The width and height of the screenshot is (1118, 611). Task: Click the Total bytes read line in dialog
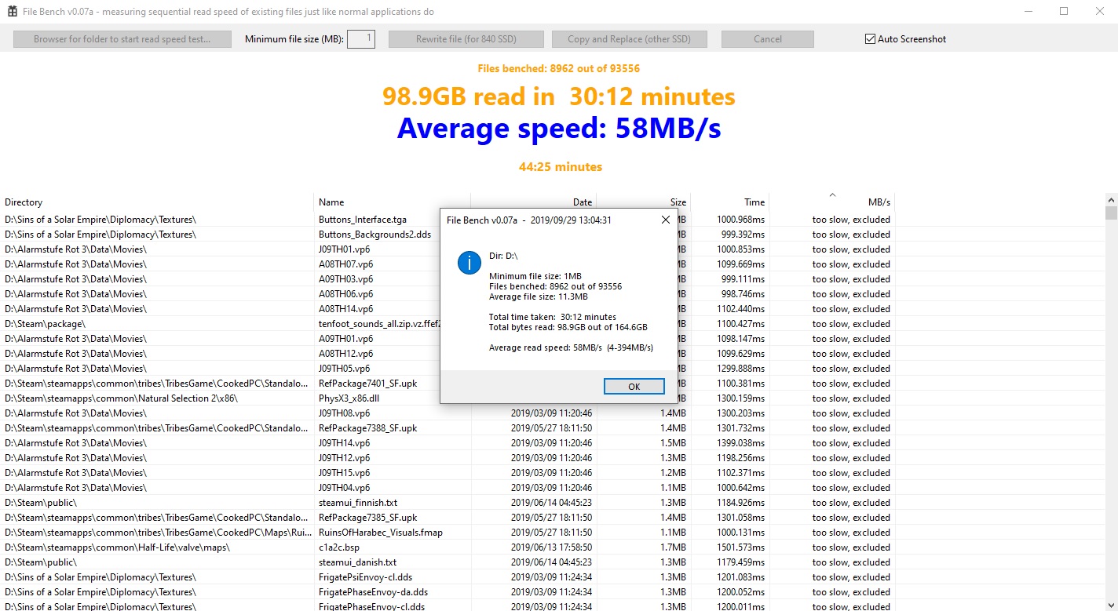coord(568,327)
